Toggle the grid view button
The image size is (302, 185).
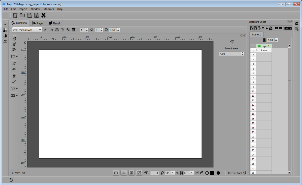coord(131,173)
